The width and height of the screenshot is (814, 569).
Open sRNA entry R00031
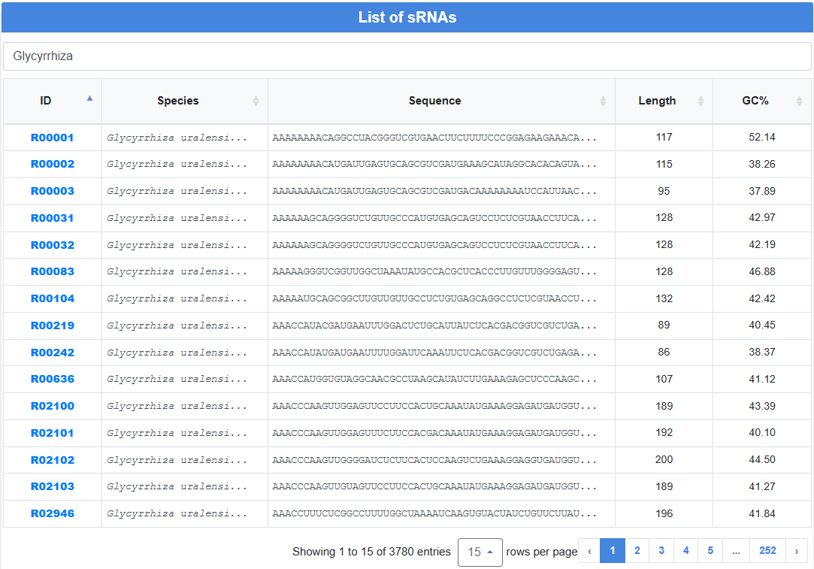(53, 218)
